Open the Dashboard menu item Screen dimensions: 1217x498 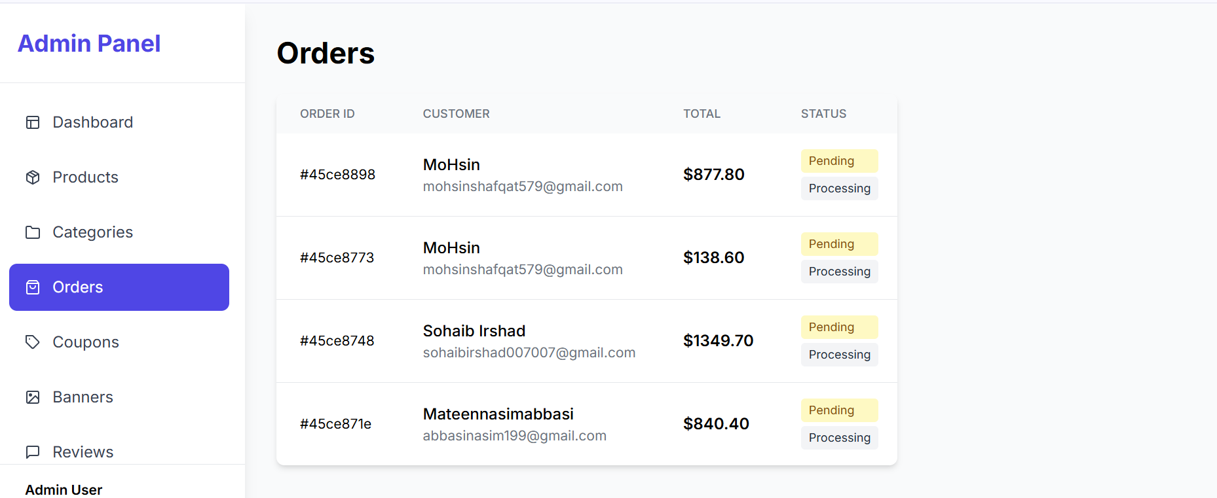click(x=92, y=122)
